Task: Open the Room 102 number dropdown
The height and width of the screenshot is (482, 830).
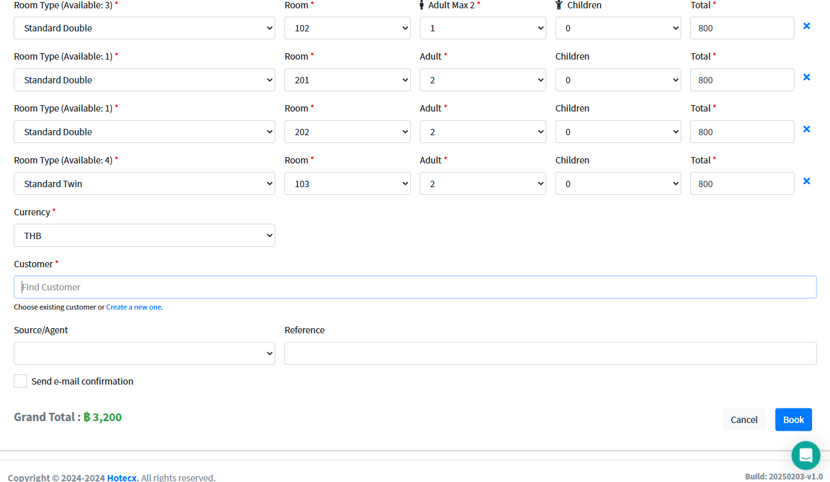Action: click(x=347, y=28)
